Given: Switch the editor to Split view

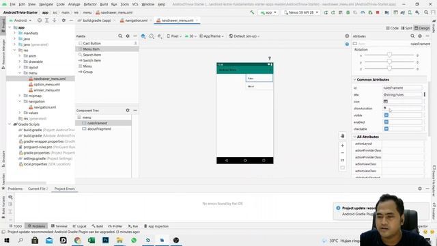Looking at the screenshot, I should coord(406,28).
